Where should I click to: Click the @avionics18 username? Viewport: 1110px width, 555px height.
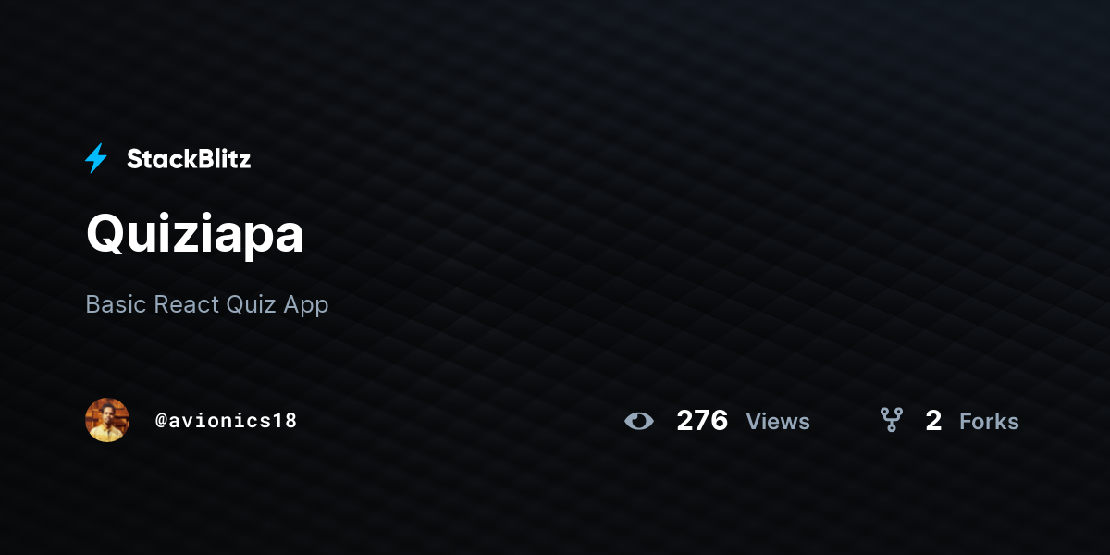point(226,420)
